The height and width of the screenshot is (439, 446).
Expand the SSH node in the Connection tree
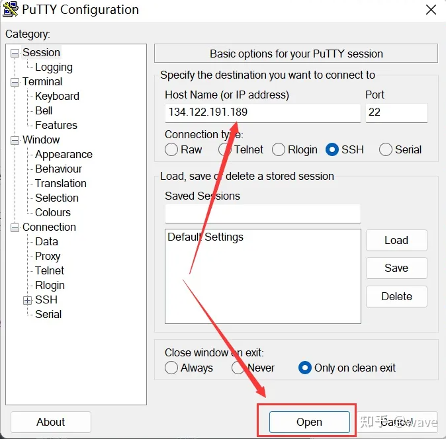point(27,300)
